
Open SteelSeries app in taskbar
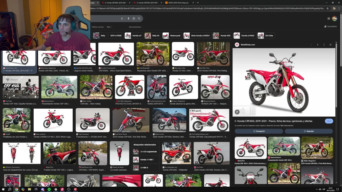pos(56,189)
